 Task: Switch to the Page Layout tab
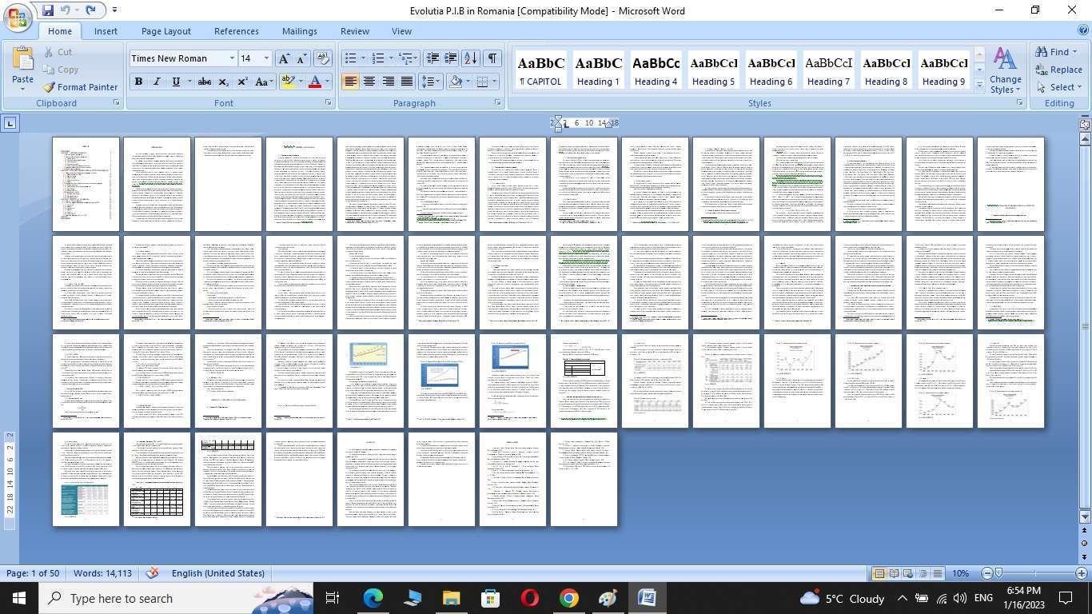tap(165, 31)
